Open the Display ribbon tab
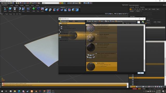166x93 pixels. click(17, 5)
